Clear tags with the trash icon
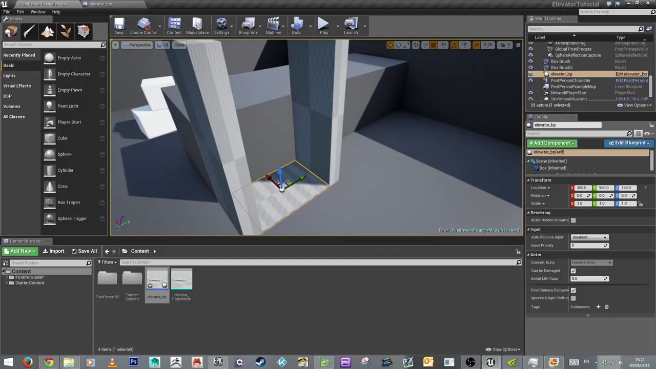656x369 pixels. pos(607,307)
